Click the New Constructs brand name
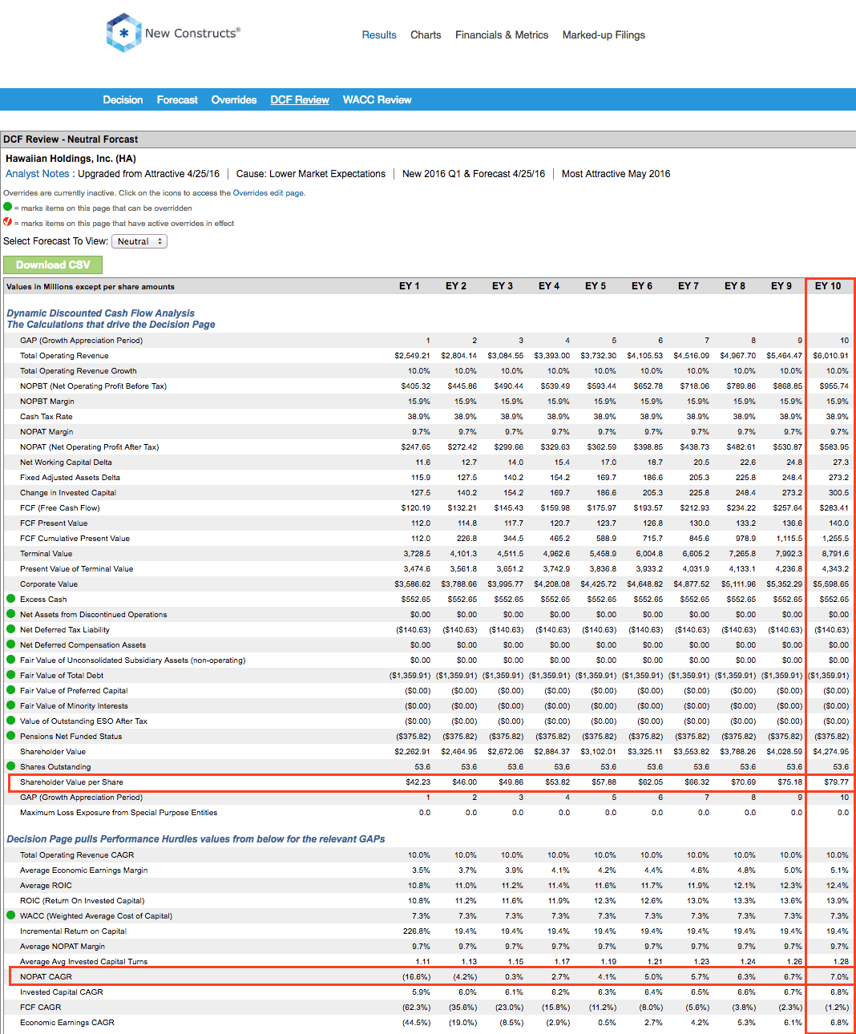 192,34
